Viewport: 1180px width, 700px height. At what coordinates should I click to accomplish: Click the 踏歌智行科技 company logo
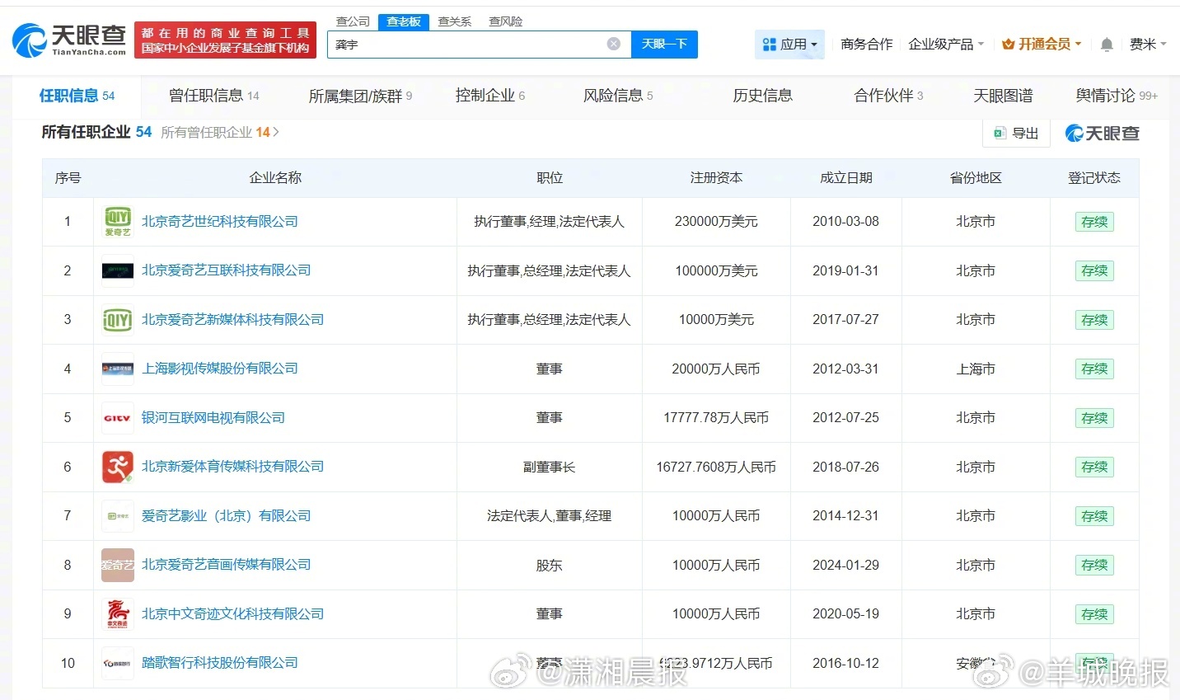pyautogui.click(x=117, y=663)
